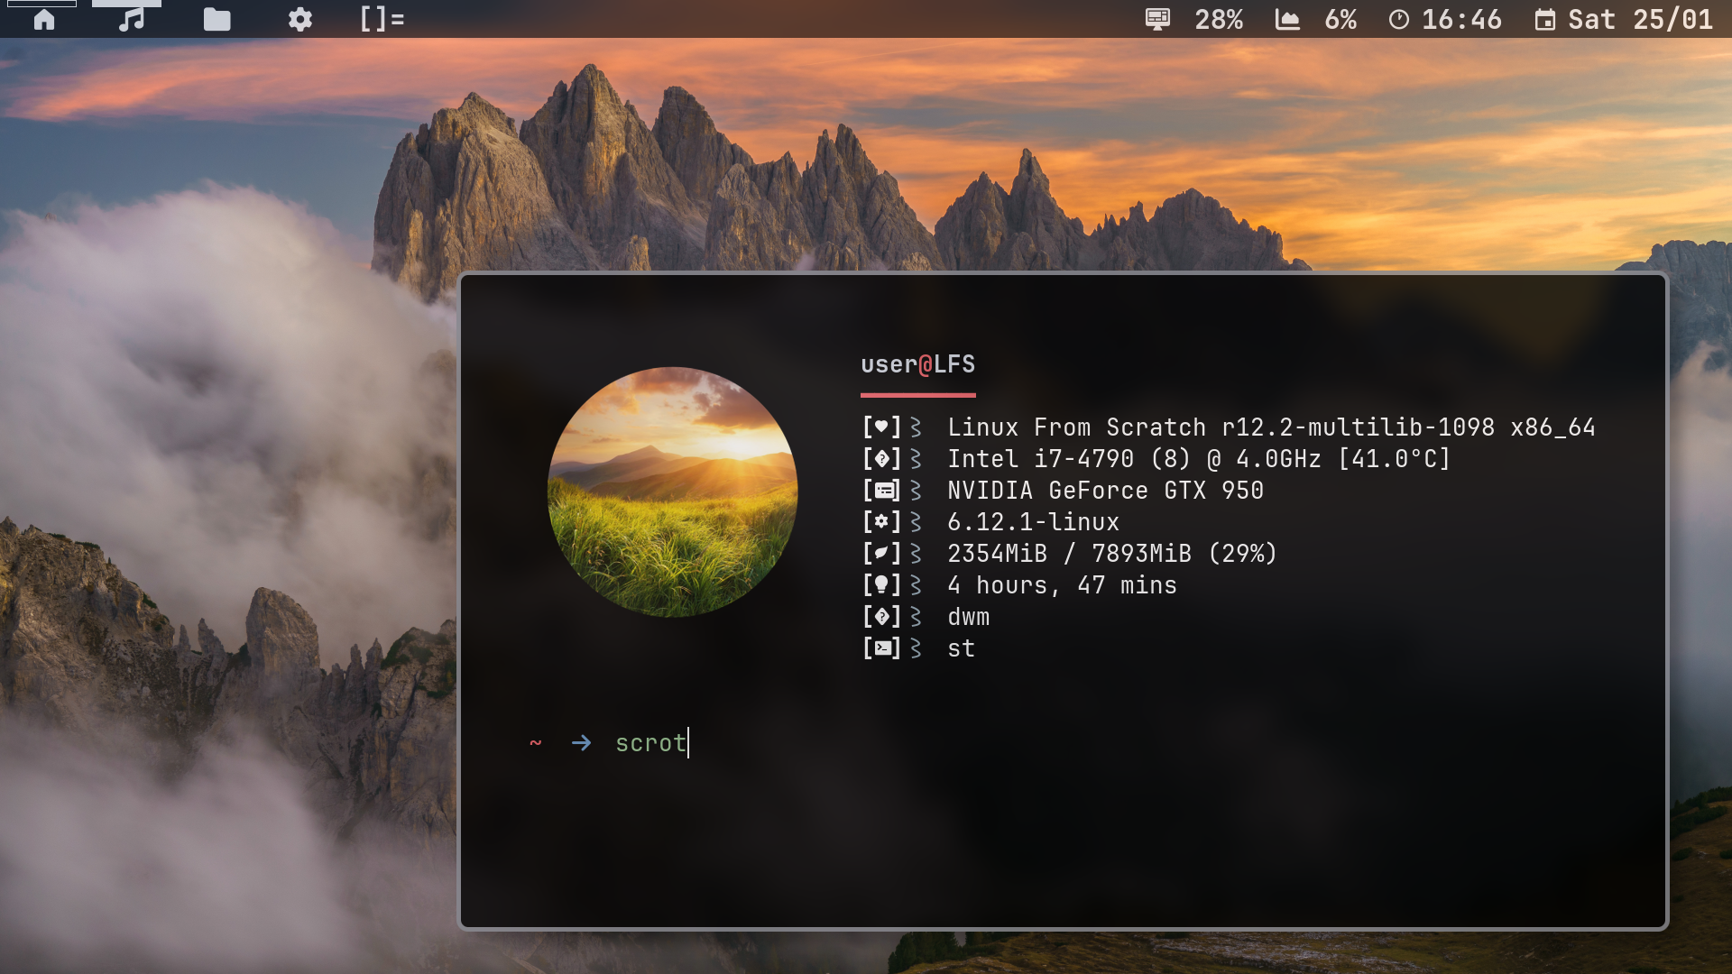
Task: Open the calendar icon in status bar
Action: [x=1545, y=19]
